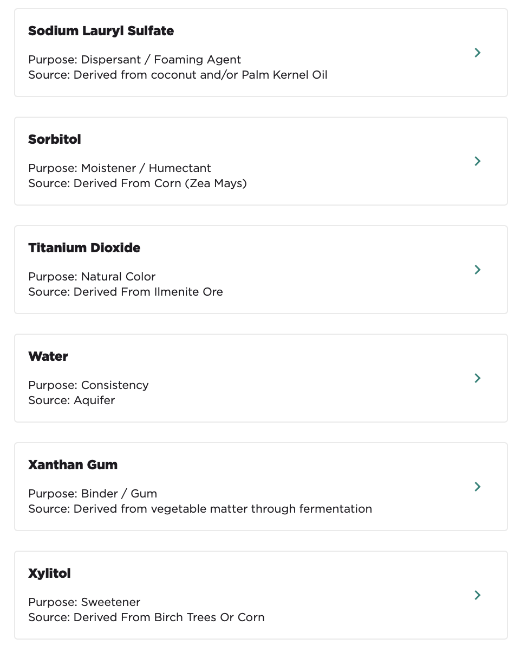Click "Purpose: Dispersant / Foaming Agent" text

(x=134, y=60)
